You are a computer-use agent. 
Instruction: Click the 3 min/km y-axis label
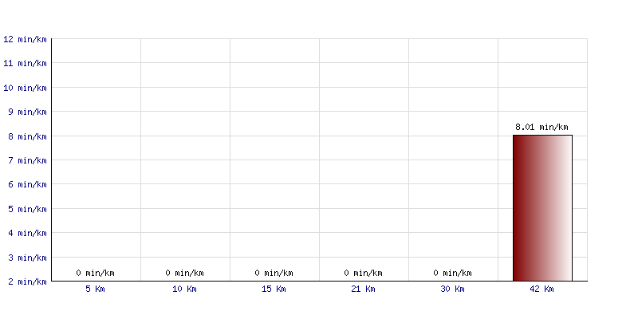(27, 258)
